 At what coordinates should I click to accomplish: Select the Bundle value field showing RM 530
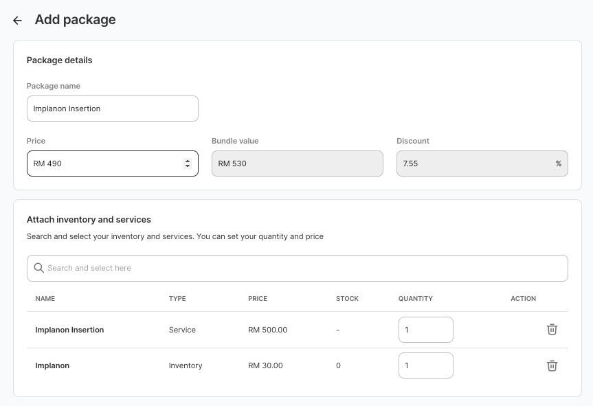click(x=297, y=163)
